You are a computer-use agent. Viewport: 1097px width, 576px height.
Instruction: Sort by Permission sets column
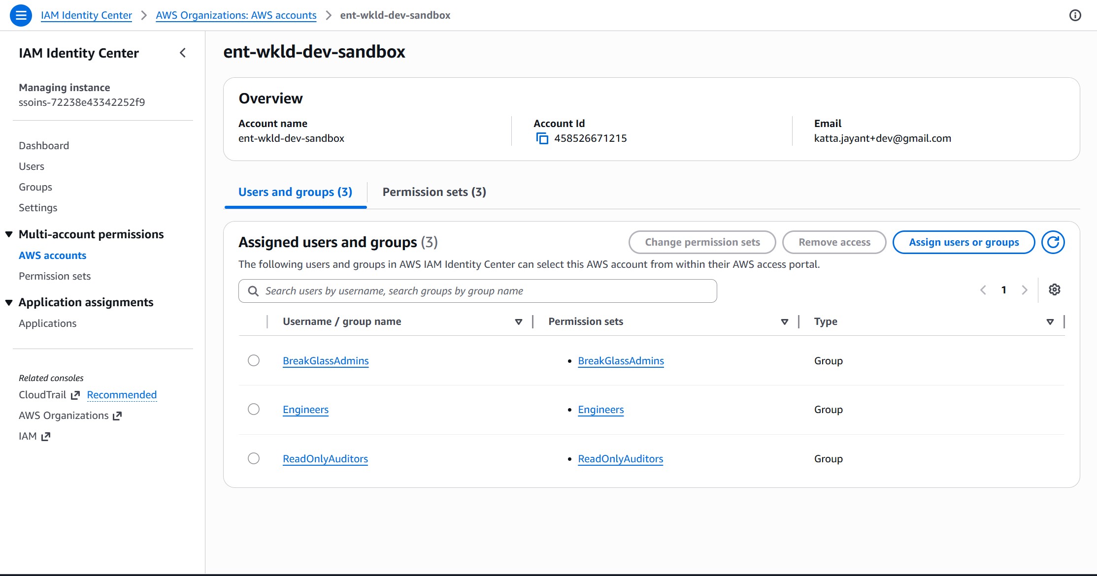coord(785,322)
